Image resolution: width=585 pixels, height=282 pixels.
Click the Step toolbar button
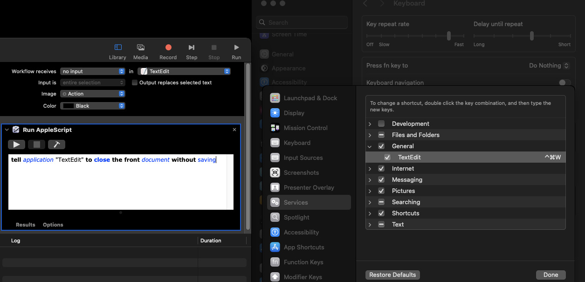pos(192,51)
